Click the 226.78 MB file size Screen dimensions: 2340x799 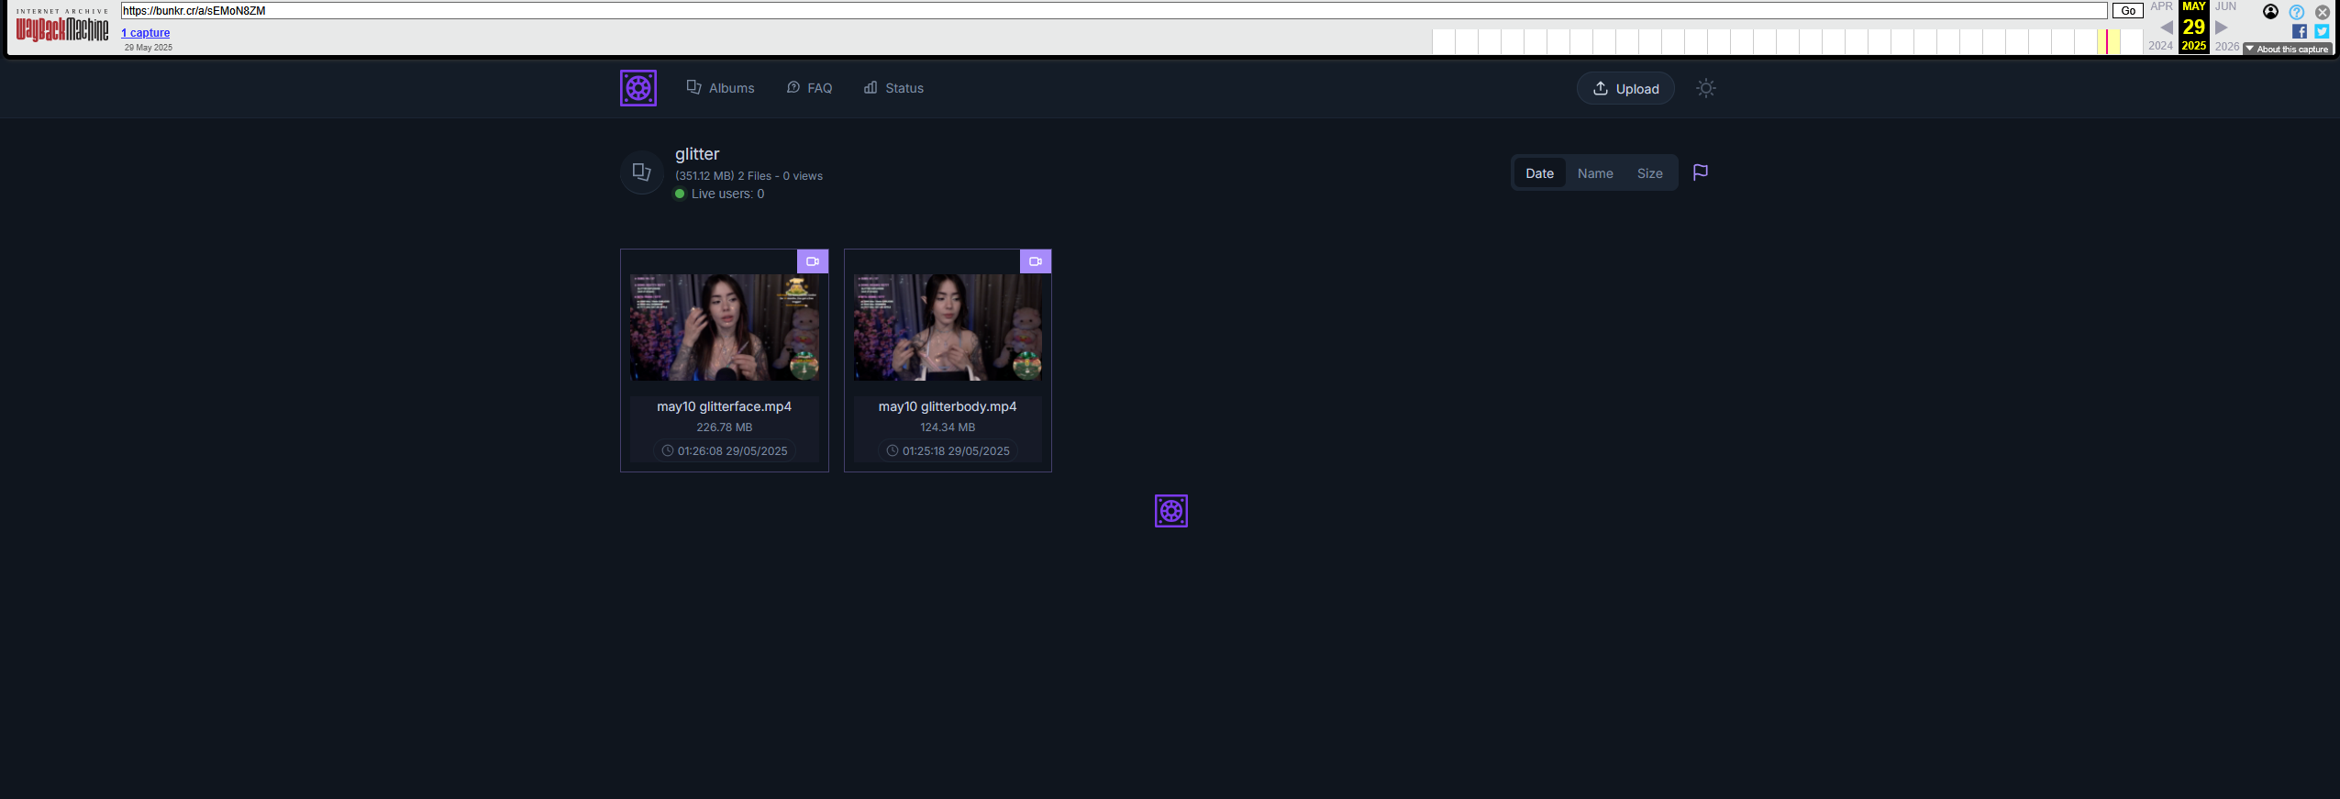pyautogui.click(x=725, y=427)
